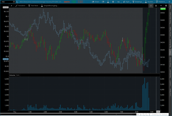This screenshot has height=116, width=172.
Task: Click the zoom out magnifier icon
Action: click(146, 114)
